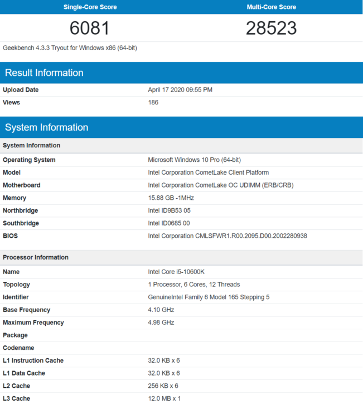This screenshot has height=413, width=363.
Task: Select the topology value with 6 Cores
Action: 195,285
